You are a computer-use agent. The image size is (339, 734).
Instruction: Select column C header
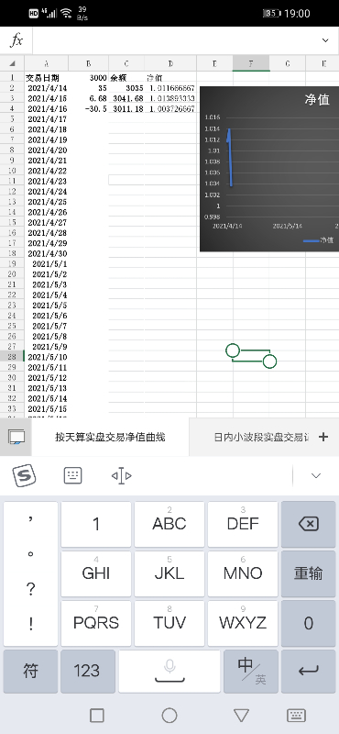click(x=126, y=63)
